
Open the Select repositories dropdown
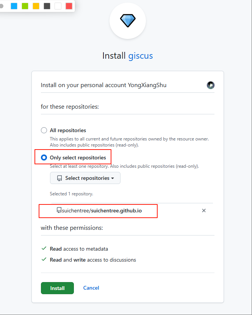tap(85, 178)
